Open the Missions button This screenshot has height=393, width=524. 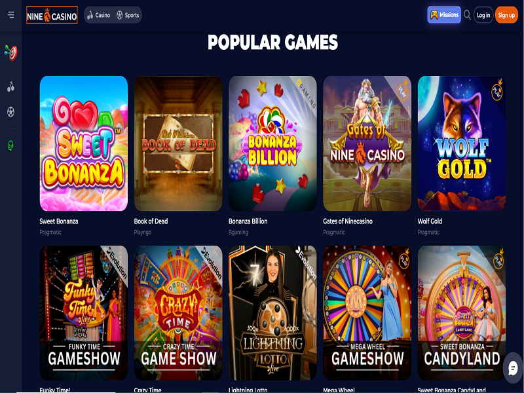coord(444,15)
